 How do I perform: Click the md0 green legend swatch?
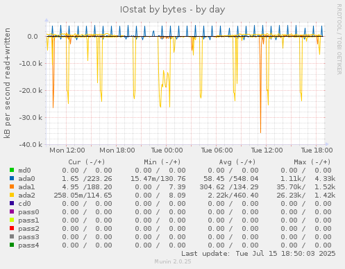point(12,170)
